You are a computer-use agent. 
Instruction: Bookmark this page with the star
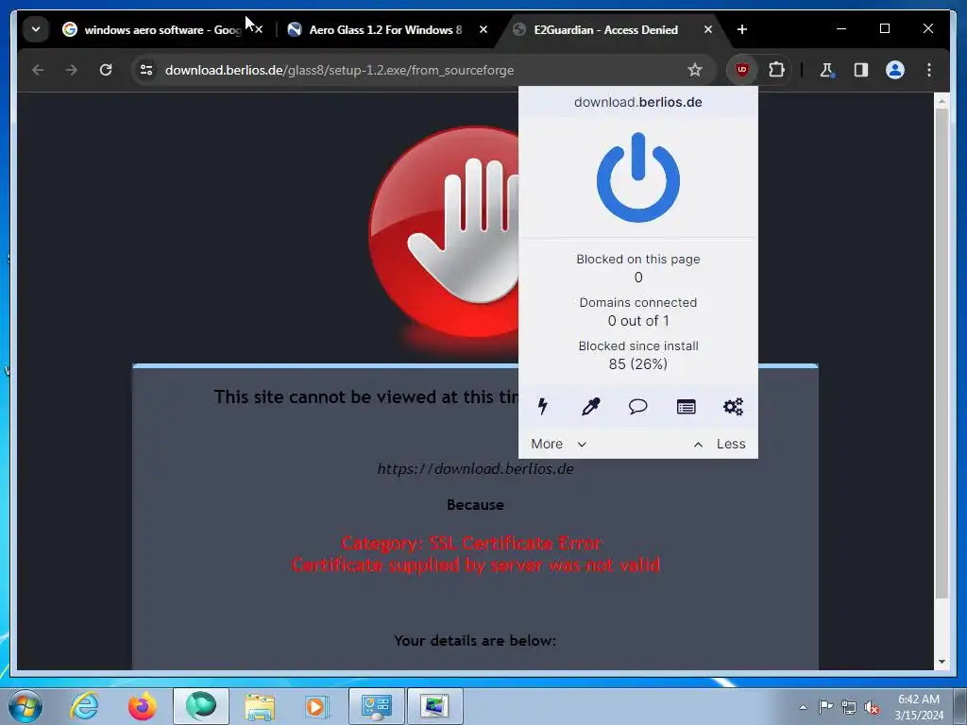coord(694,70)
